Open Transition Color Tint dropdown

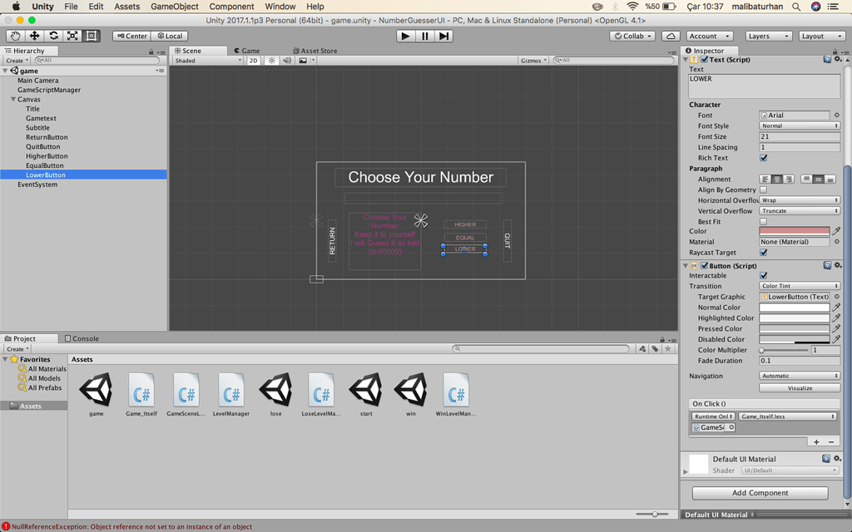800,286
